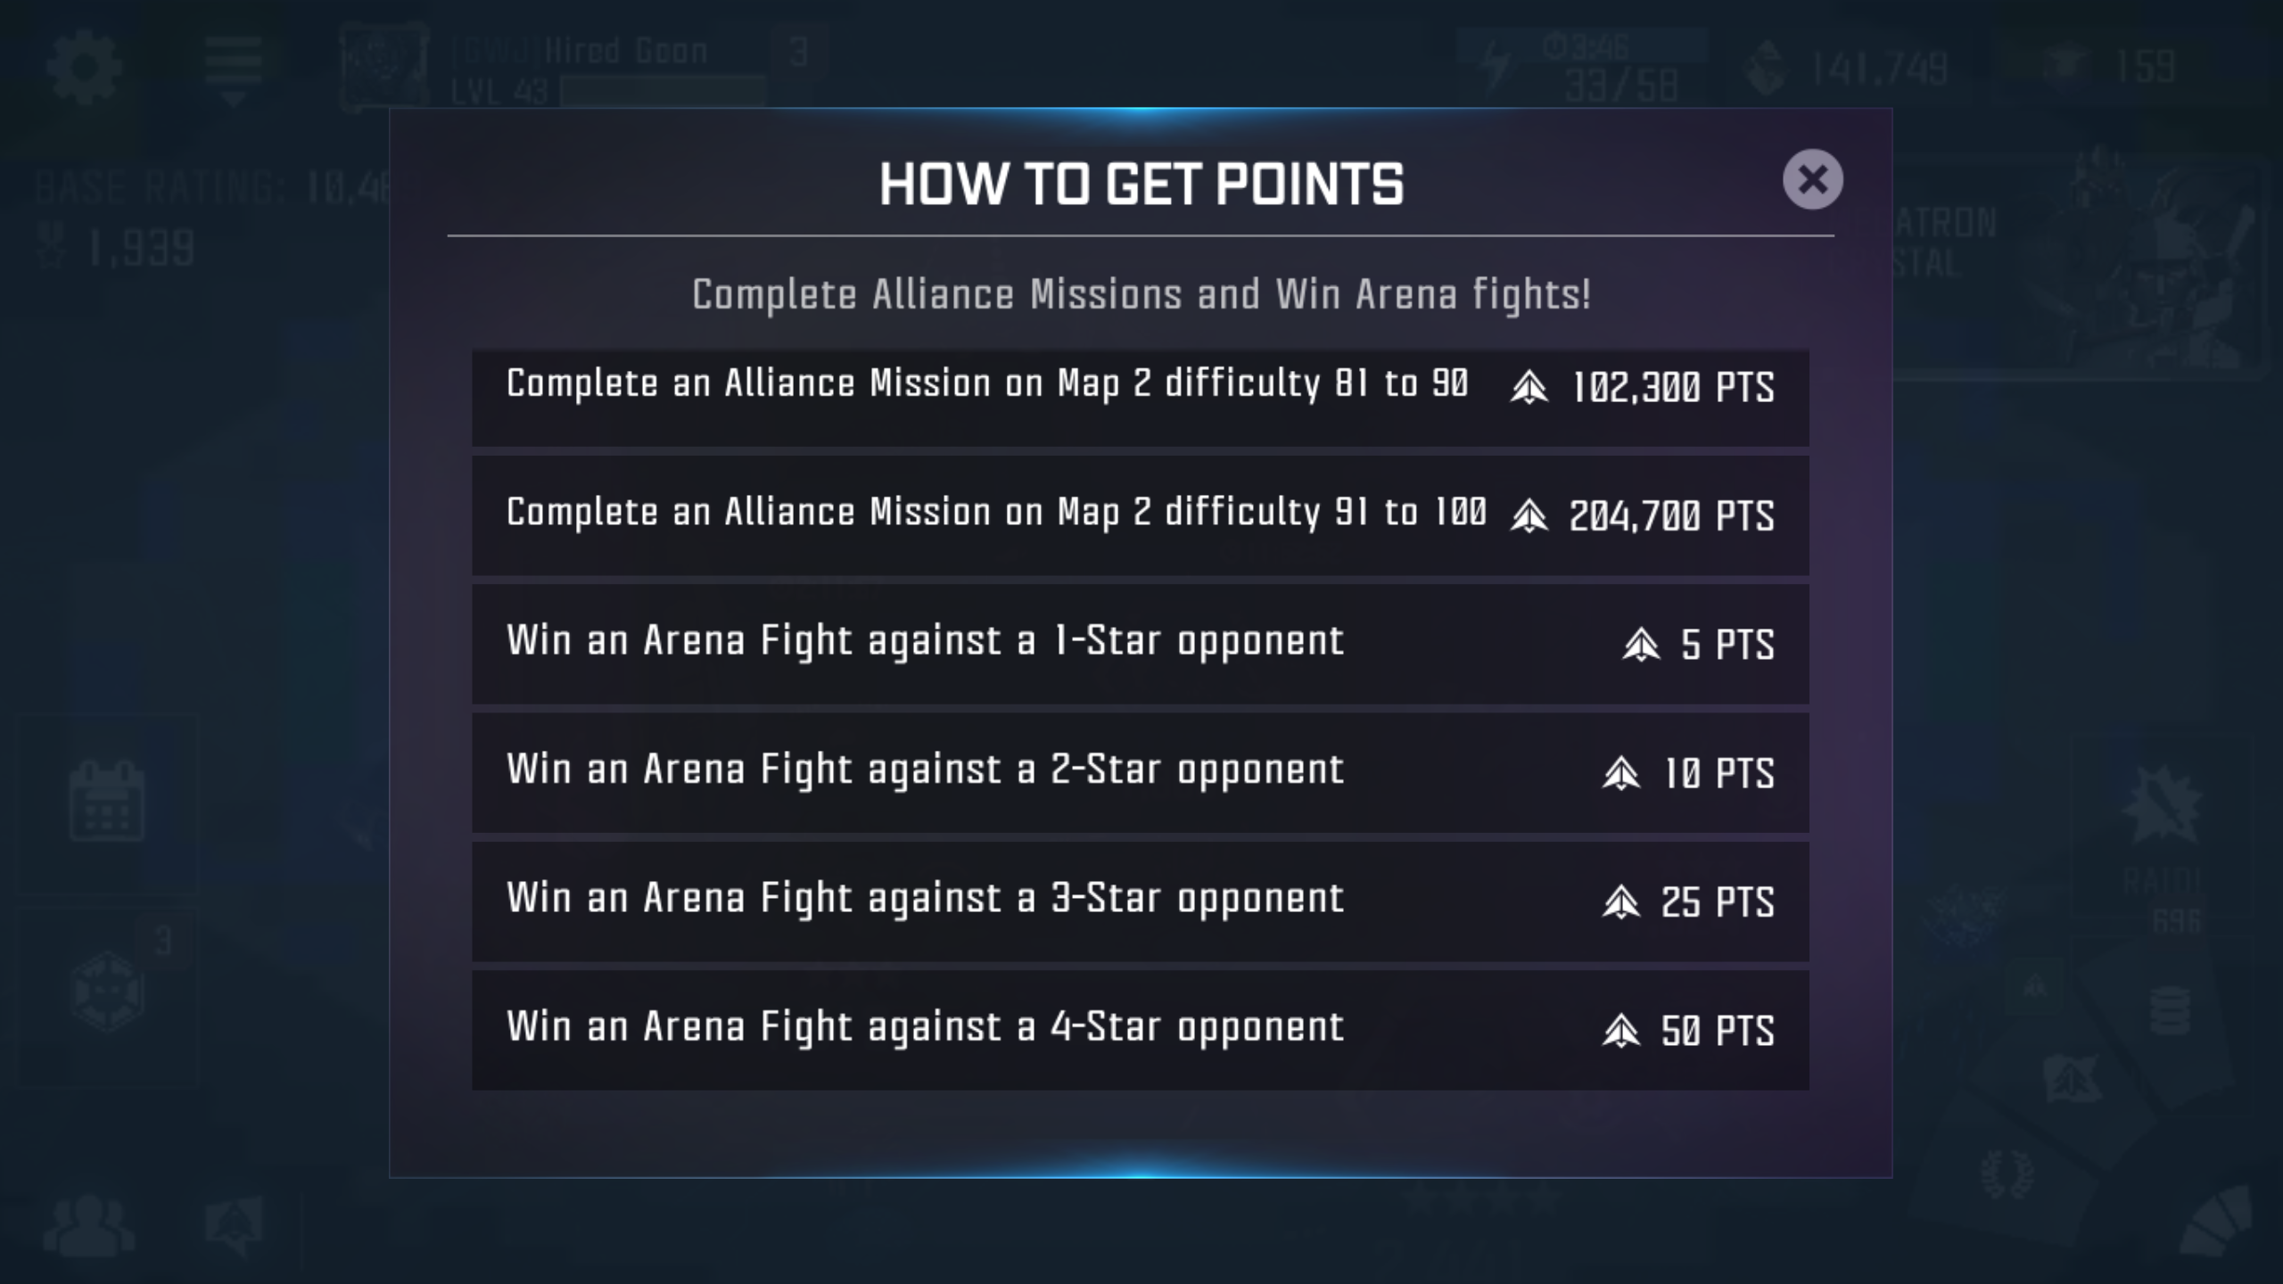The height and width of the screenshot is (1284, 2283).
Task: Open the dimmed hamburger menu icon
Action: (233, 70)
